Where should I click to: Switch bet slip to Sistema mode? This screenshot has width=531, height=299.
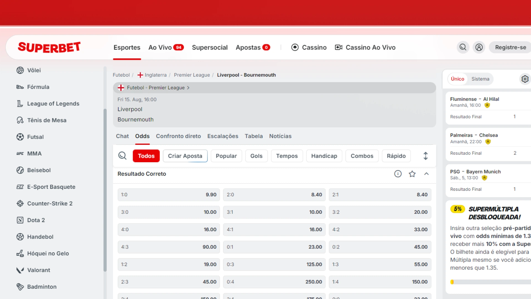(480, 79)
